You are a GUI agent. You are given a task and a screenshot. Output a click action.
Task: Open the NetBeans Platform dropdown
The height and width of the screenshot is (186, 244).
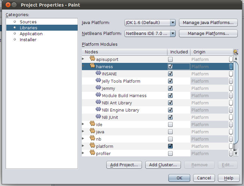point(150,34)
